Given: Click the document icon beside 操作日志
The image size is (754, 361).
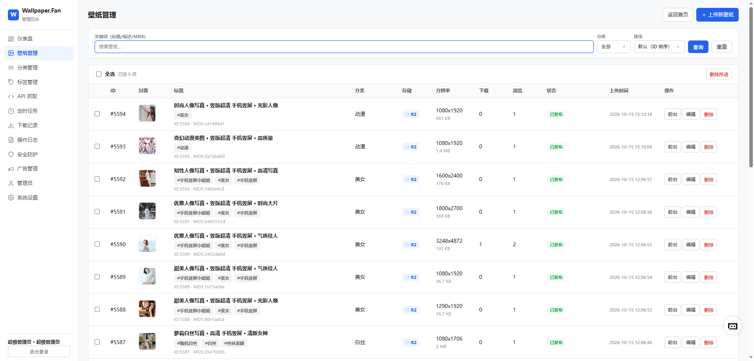Looking at the screenshot, I should pos(11,140).
